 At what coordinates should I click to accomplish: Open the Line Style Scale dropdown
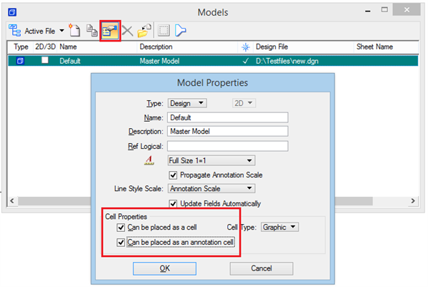pos(211,189)
